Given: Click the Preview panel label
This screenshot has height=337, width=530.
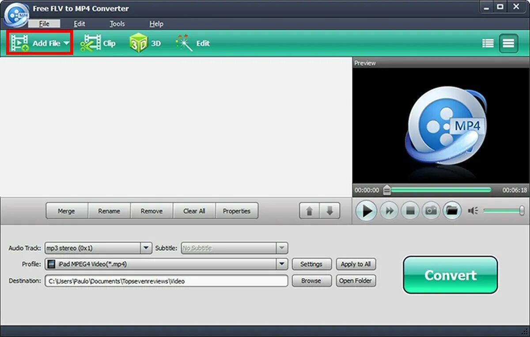Looking at the screenshot, I should 365,63.
